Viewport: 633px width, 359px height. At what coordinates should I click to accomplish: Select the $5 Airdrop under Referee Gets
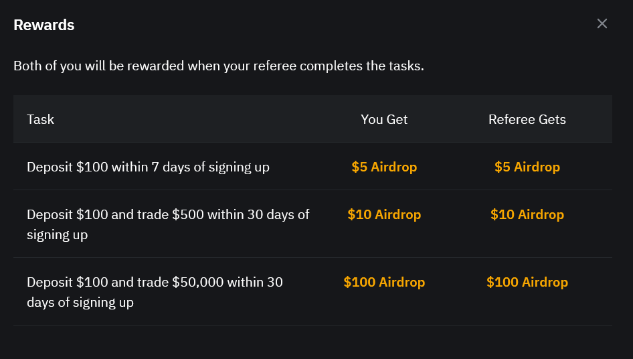coord(527,167)
